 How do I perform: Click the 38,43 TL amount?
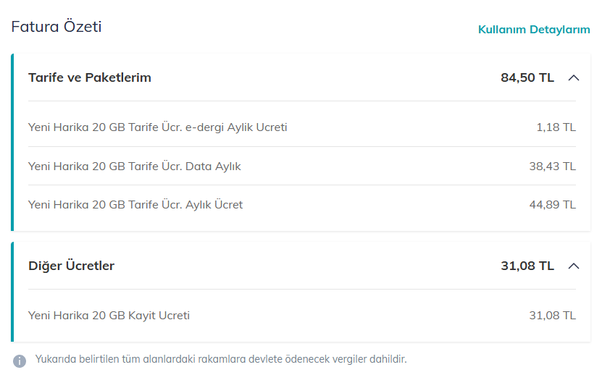point(552,166)
